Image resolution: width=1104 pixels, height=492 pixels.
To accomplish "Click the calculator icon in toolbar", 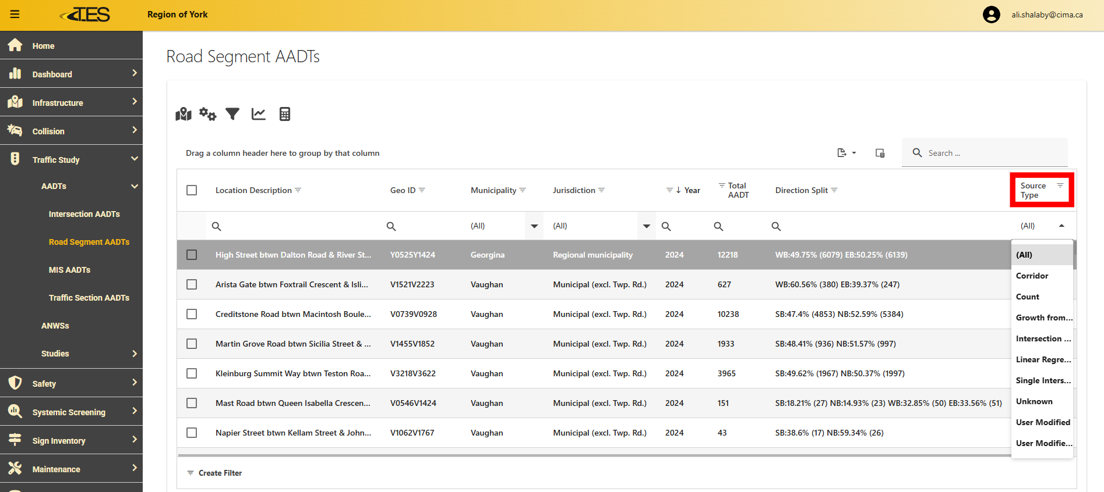I will pos(284,114).
